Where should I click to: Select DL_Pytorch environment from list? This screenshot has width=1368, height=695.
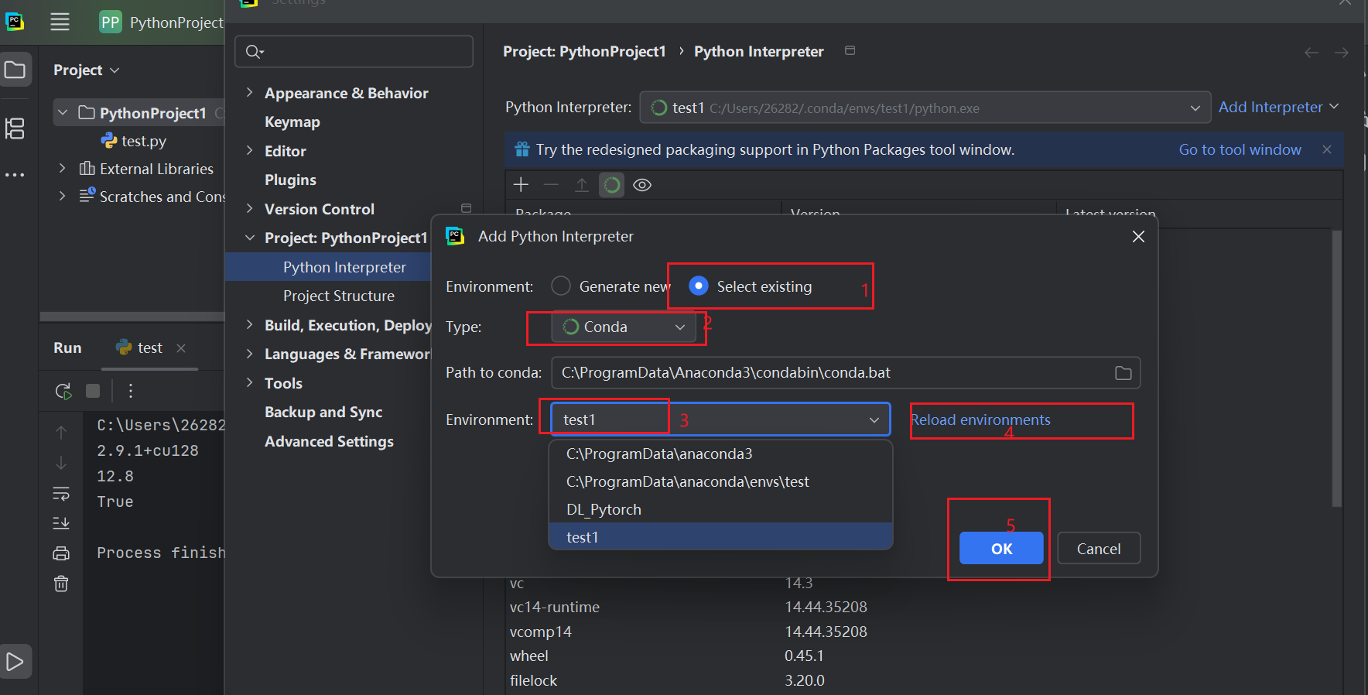tap(720, 509)
